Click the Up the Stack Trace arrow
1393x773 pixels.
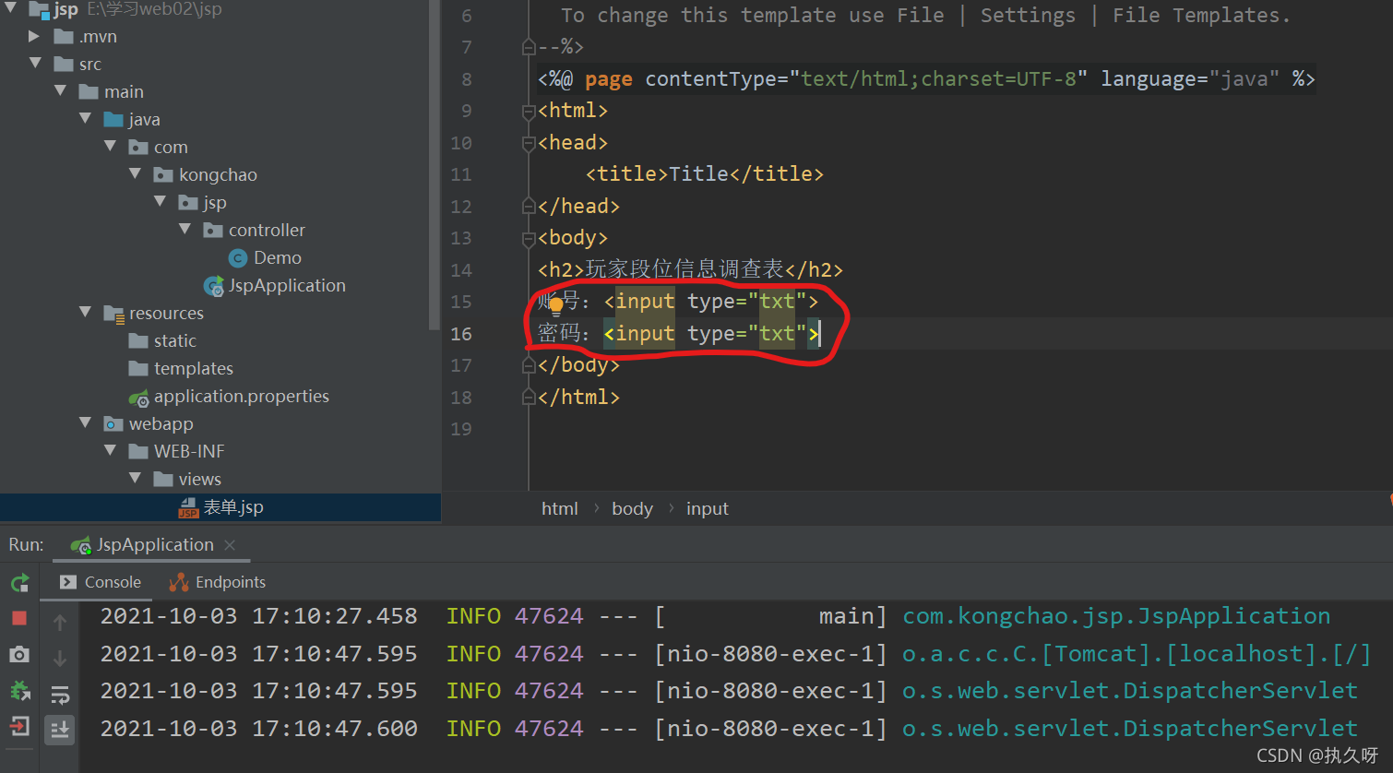point(60,623)
